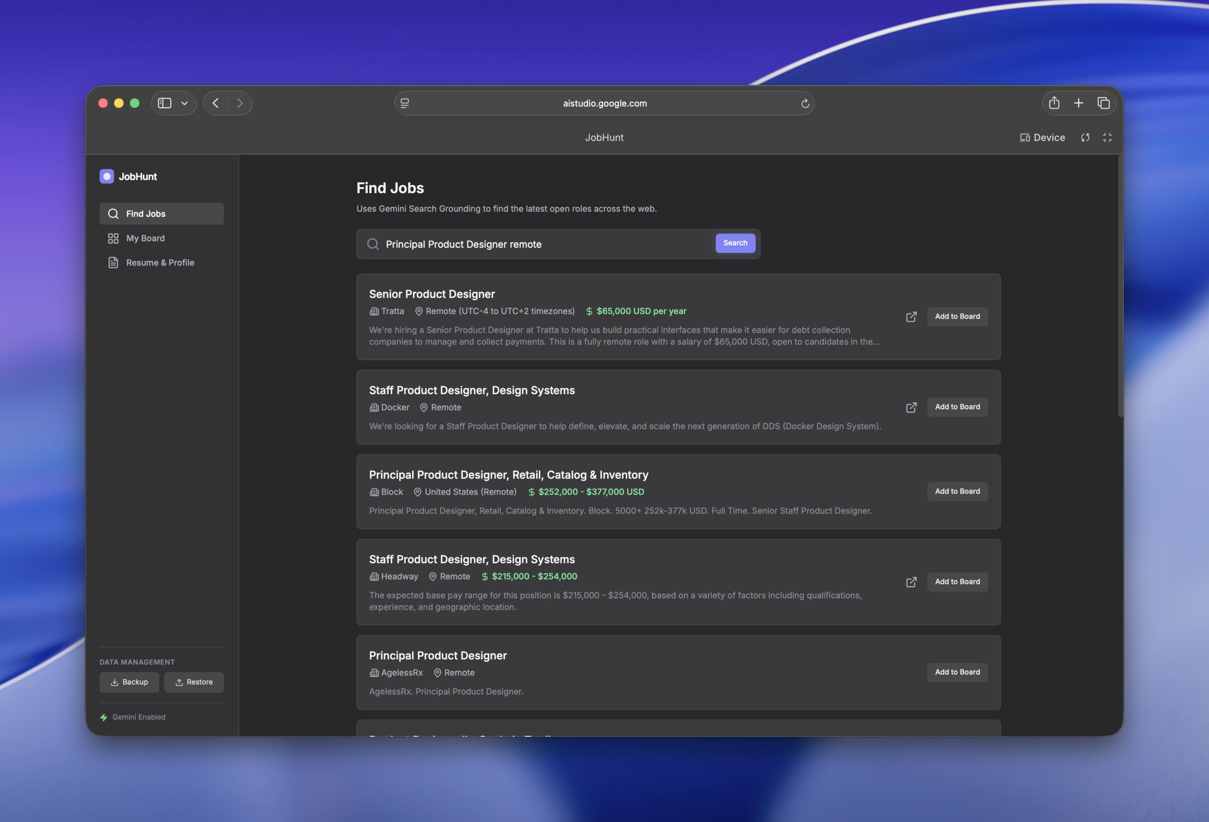Add Block Principal Product Designer to board
Image resolution: width=1209 pixels, height=822 pixels.
point(957,492)
